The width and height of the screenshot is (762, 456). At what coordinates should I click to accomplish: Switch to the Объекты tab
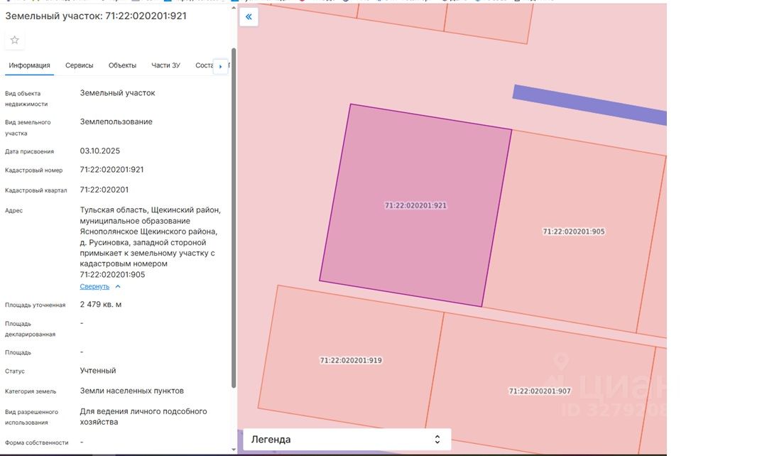122,65
